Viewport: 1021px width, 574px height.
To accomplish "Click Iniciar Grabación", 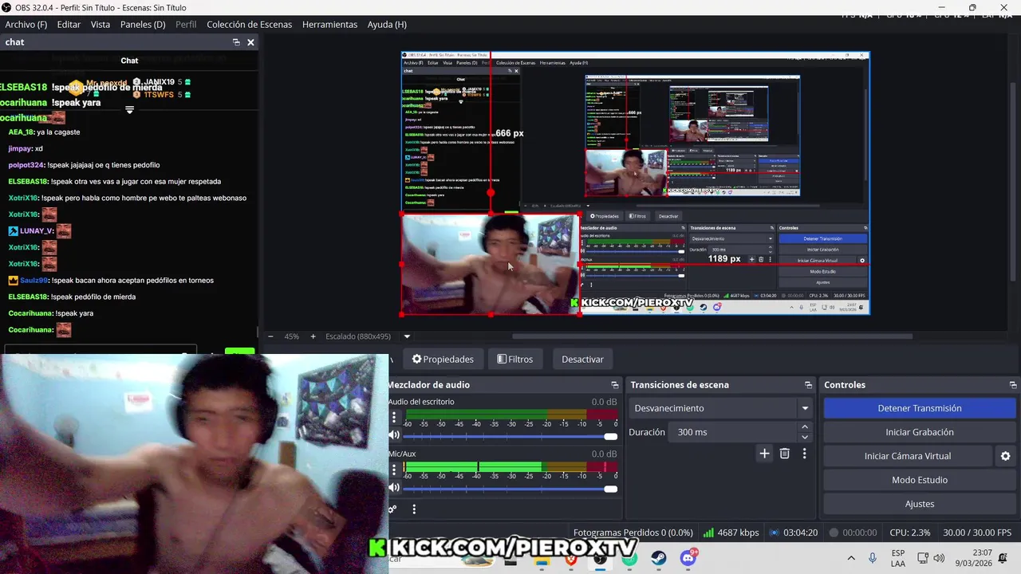I will 919,432.
